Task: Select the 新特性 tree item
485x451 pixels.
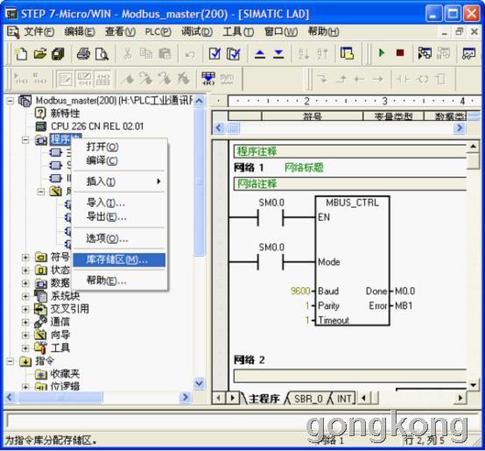Action: point(65,113)
